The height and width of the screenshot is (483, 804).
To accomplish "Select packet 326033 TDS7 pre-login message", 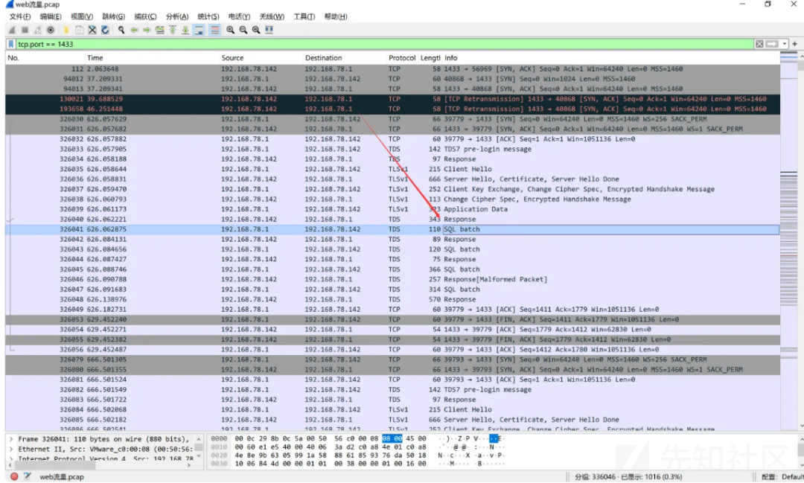I will click(392, 149).
